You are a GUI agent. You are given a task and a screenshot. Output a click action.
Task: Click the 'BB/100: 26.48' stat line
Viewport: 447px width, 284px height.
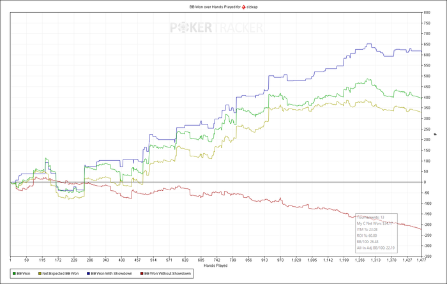(x=368, y=241)
